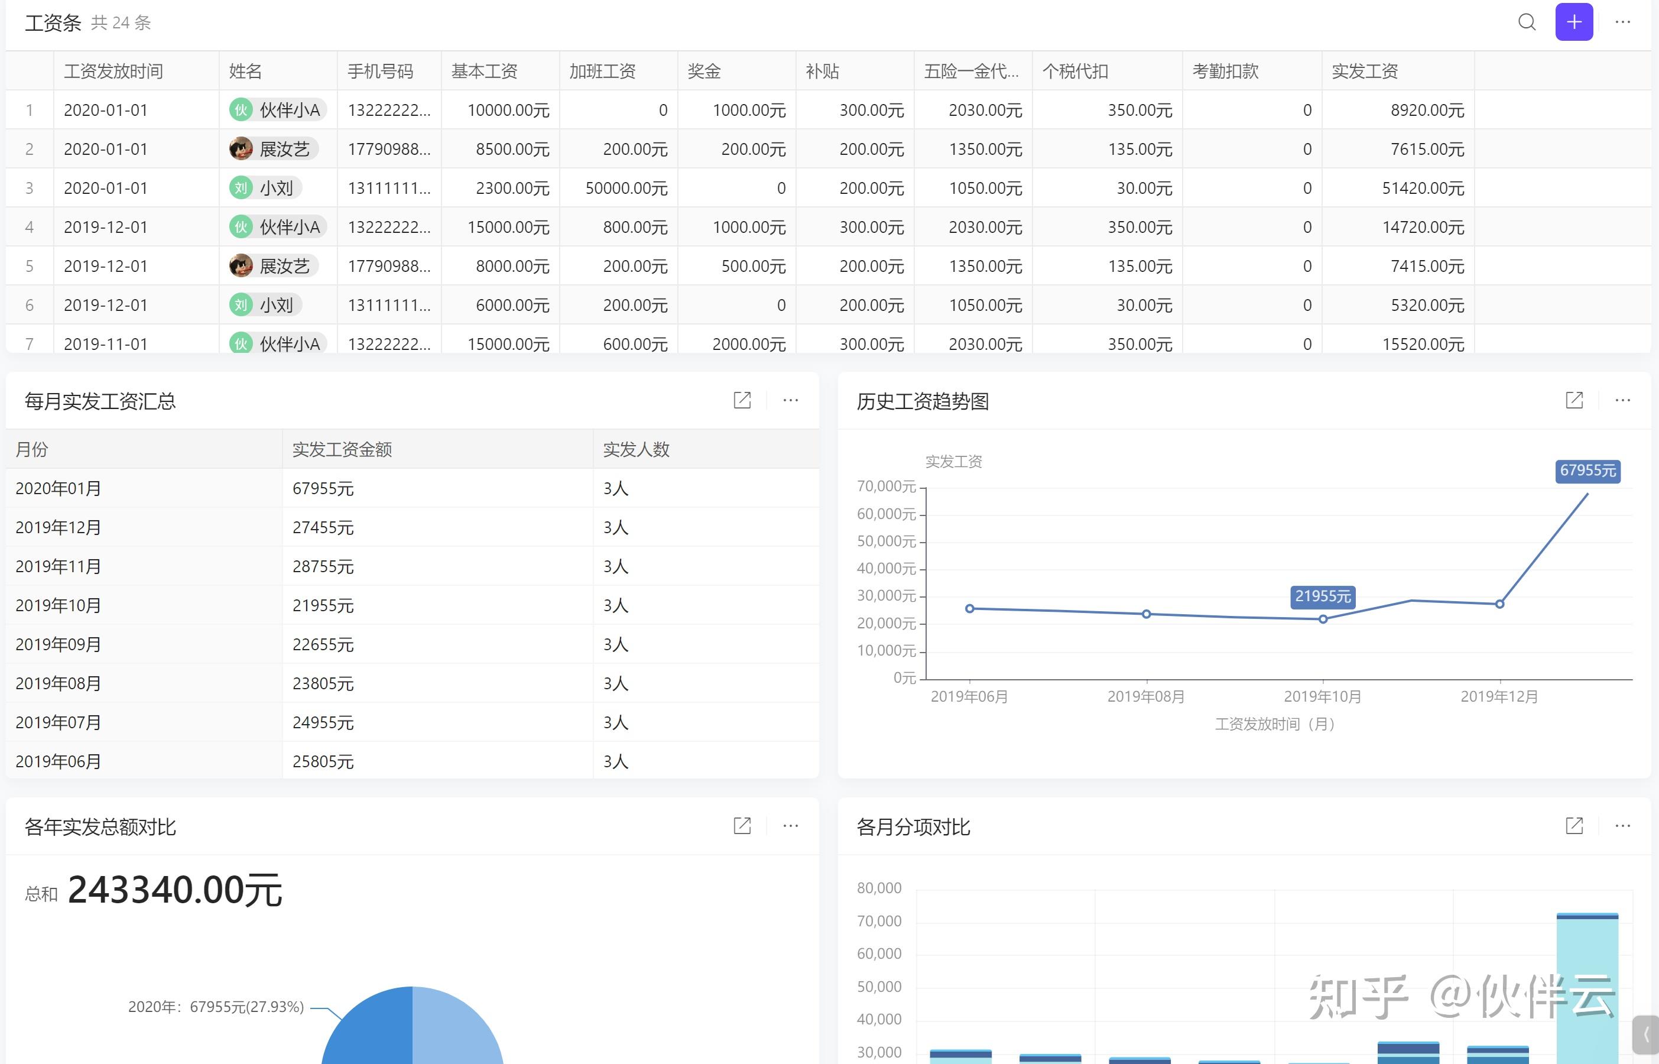1659x1064 pixels.
Task: Open 历史工资趋势图 more options menu
Action: click(1622, 400)
